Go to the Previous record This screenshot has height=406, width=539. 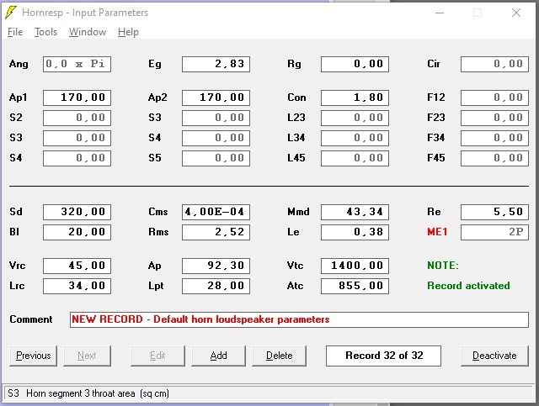coord(34,356)
